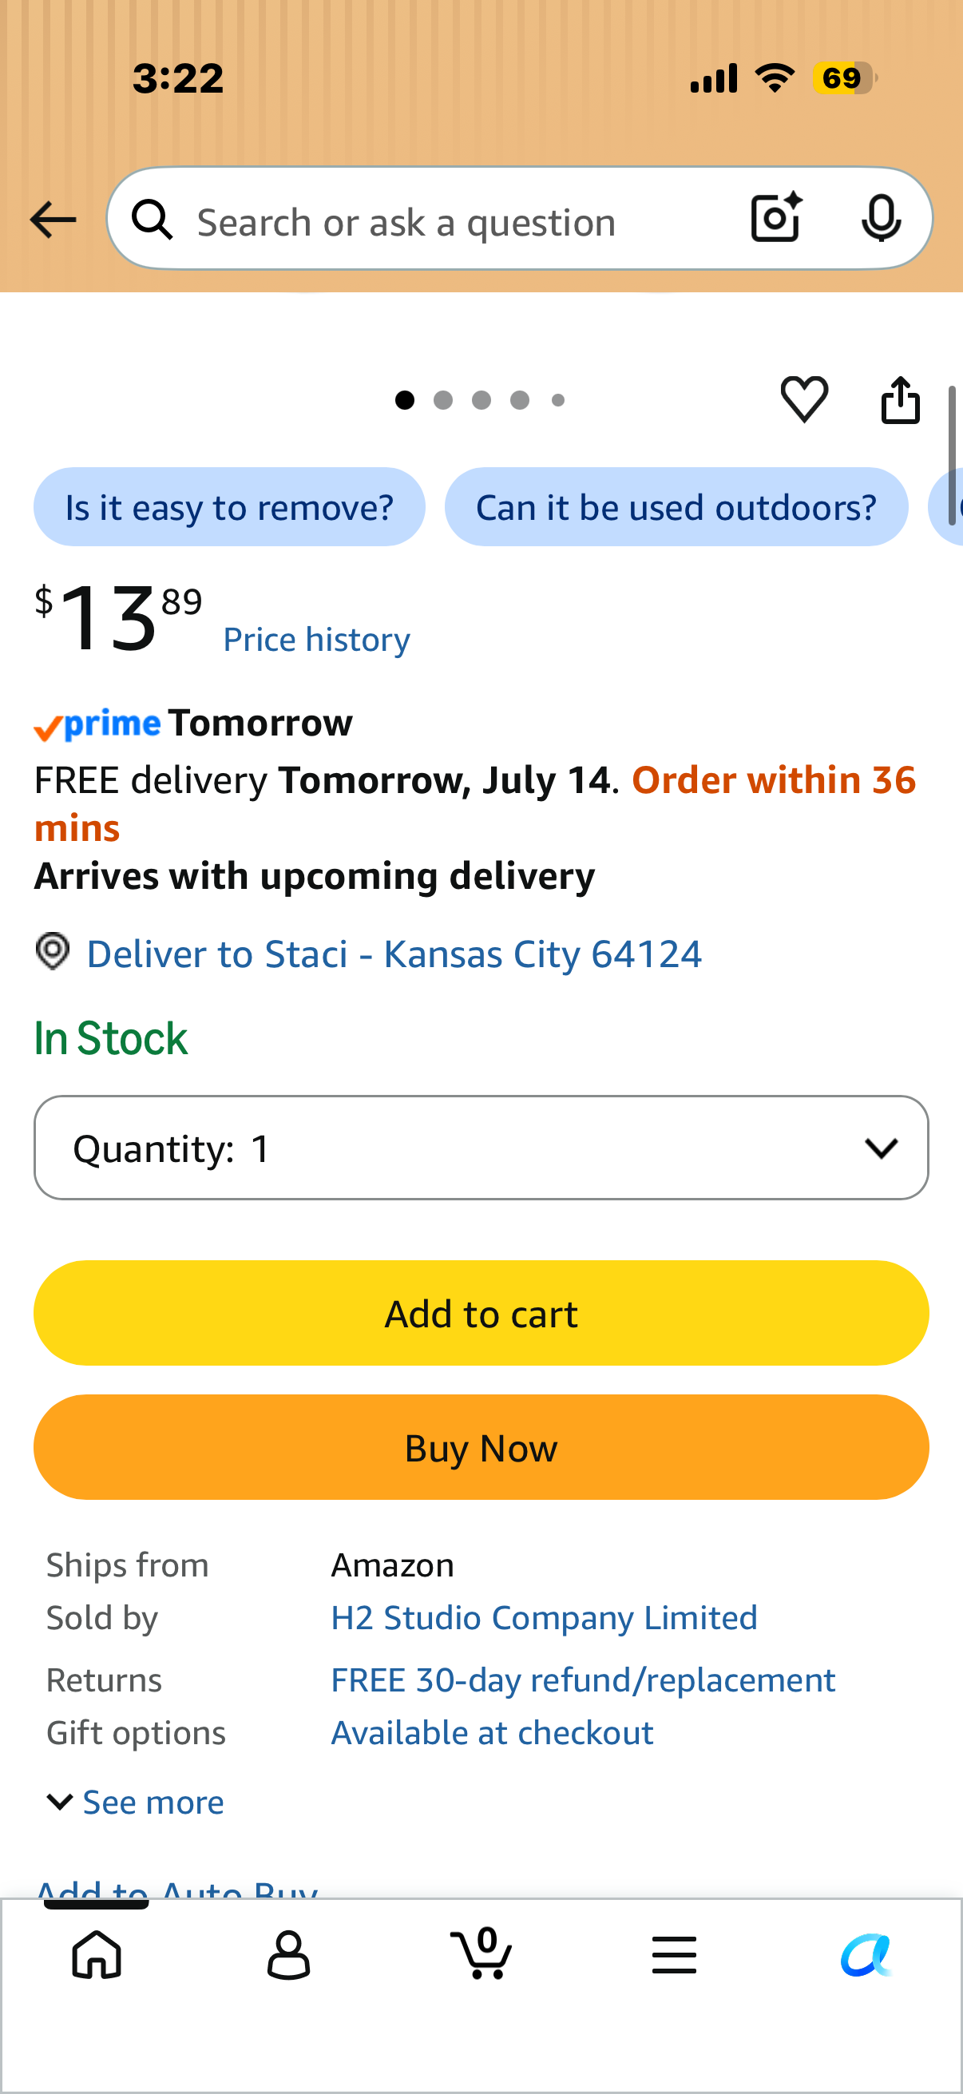963x2094 pixels.
Task: Add item to wishlist with heart icon
Action: tap(804, 399)
